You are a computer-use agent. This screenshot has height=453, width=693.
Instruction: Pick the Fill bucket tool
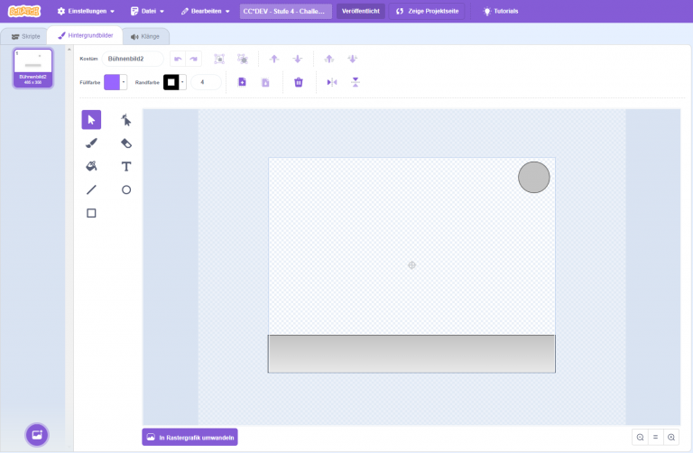pyautogui.click(x=91, y=166)
